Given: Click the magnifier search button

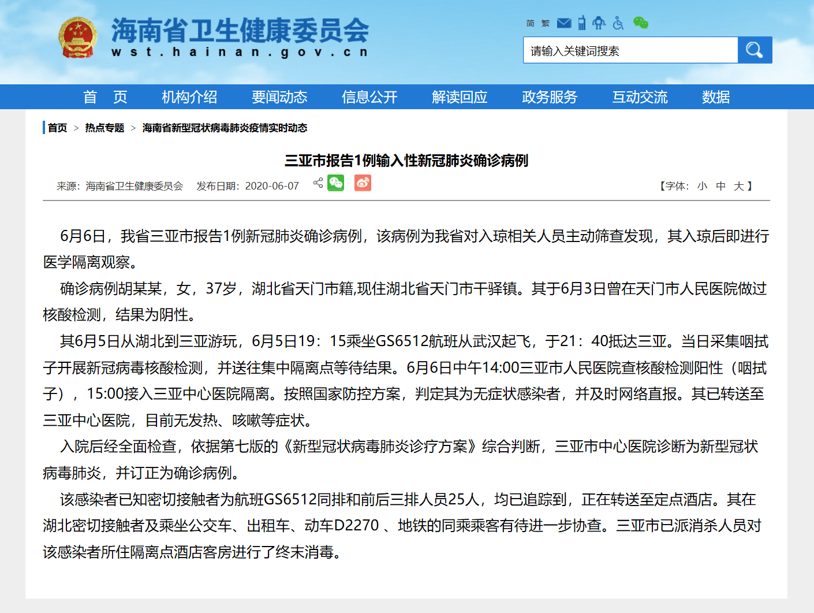Looking at the screenshot, I should pos(755,50).
